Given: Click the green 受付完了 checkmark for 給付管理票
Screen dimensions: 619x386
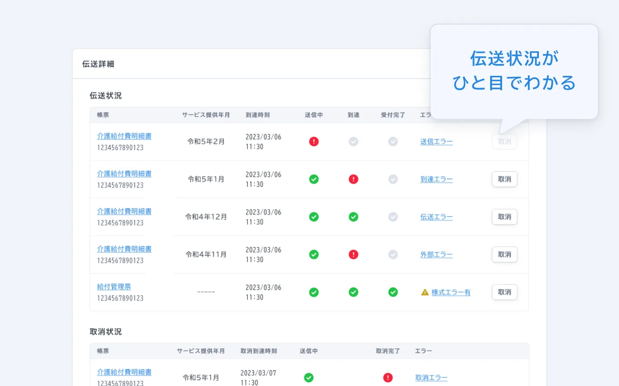Looking at the screenshot, I should [x=393, y=292].
